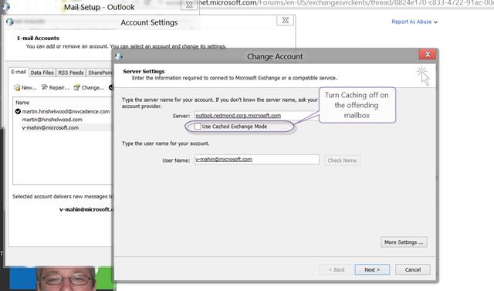
Task: Click the Repair account icon
Action: (45, 87)
